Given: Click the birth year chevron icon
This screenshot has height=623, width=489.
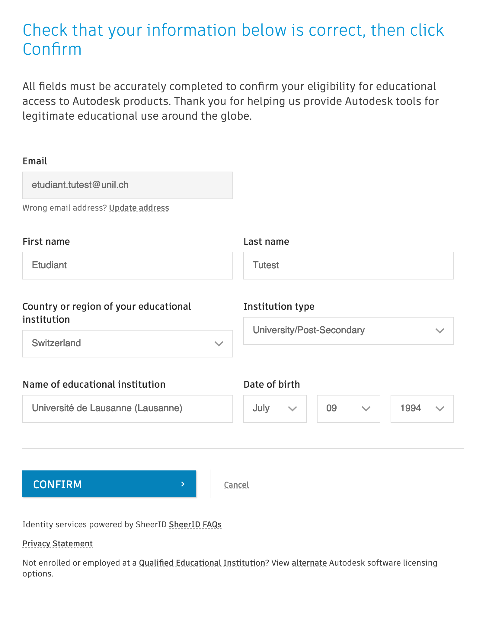Looking at the screenshot, I should (x=439, y=409).
